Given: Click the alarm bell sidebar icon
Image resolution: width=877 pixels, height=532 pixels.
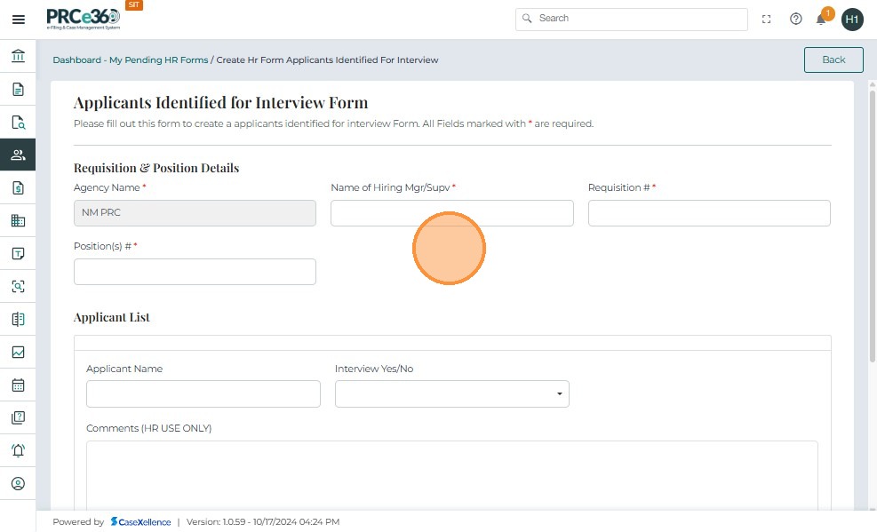Looking at the screenshot, I should click(18, 450).
